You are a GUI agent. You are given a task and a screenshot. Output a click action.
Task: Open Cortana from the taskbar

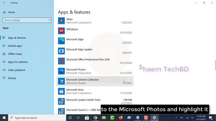coord(70,118)
